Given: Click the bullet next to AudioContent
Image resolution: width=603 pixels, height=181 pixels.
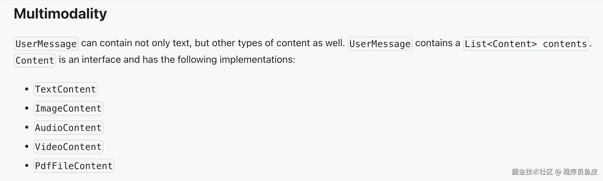Looking at the screenshot, I should pyautogui.click(x=27, y=127).
